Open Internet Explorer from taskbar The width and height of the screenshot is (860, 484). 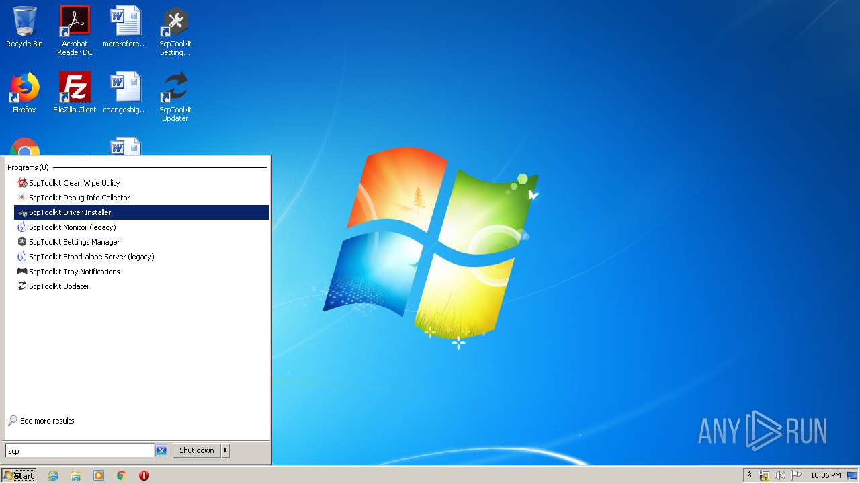pyautogui.click(x=53, y=475)
